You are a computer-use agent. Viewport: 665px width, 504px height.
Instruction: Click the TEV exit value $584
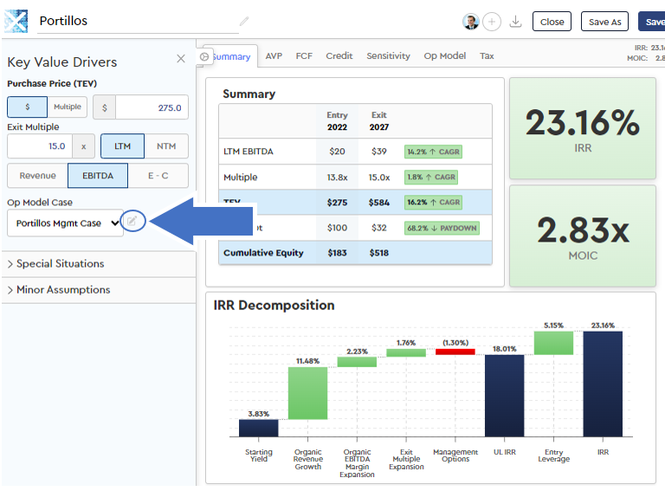pos(378,203)
